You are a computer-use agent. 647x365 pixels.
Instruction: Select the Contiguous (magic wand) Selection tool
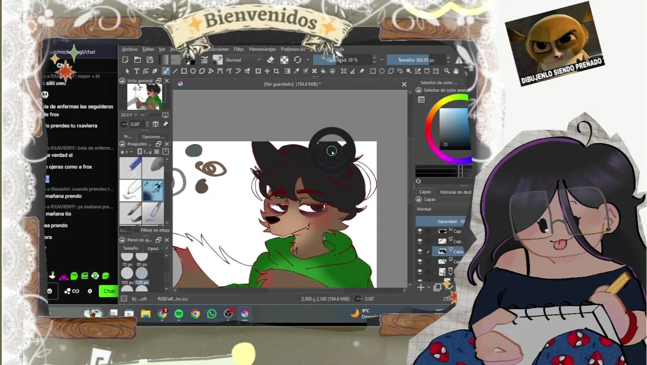[409, 71]
